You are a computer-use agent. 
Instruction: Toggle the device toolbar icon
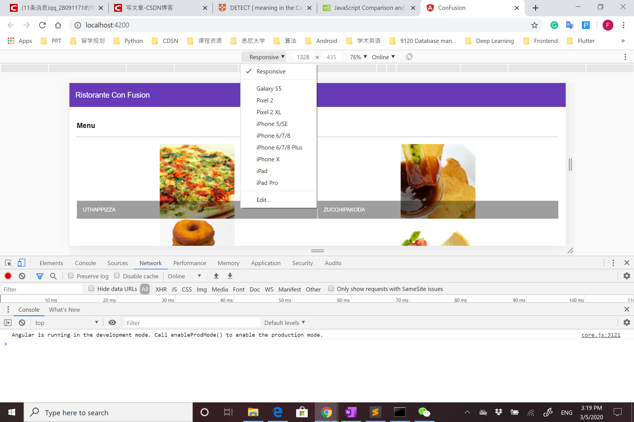[21, 263]
